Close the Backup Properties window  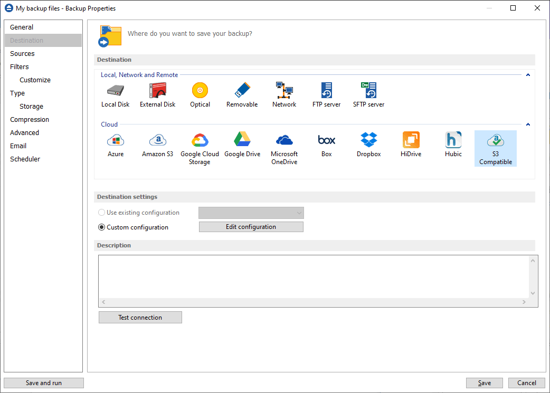point(537,8)
